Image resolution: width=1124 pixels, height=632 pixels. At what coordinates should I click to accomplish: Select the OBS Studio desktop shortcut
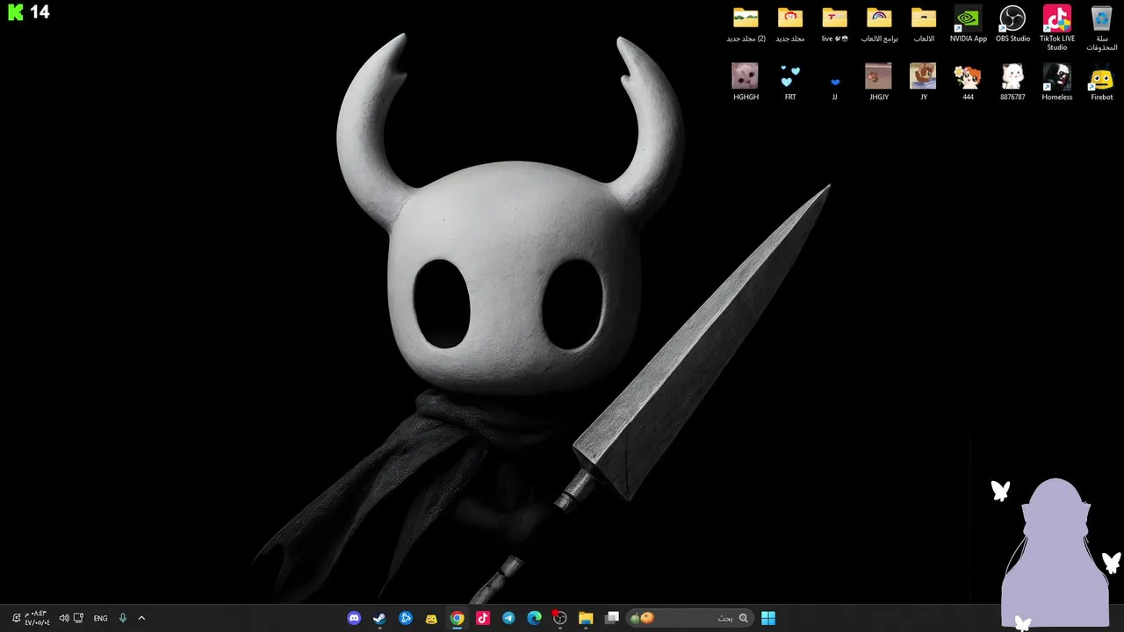point(1012,25)
